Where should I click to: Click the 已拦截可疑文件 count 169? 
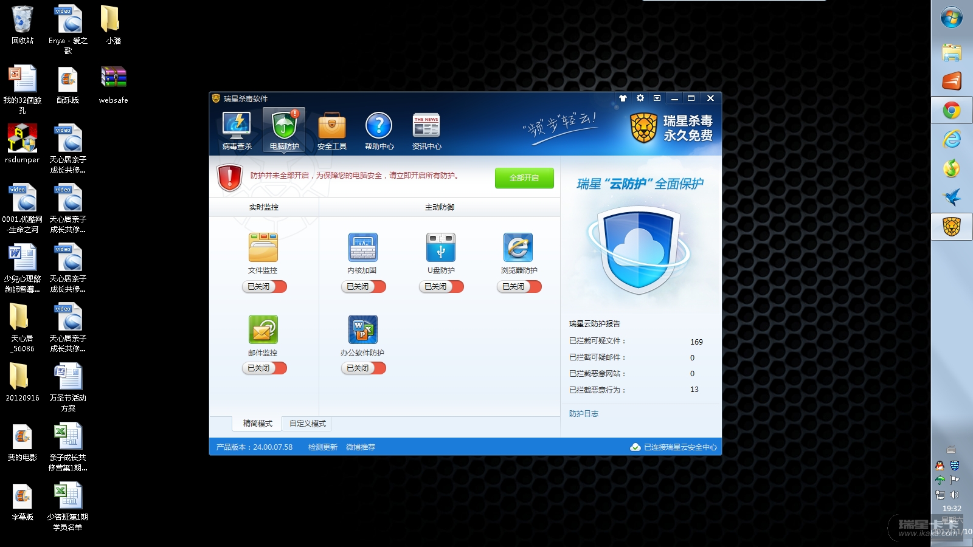(696, 342)
